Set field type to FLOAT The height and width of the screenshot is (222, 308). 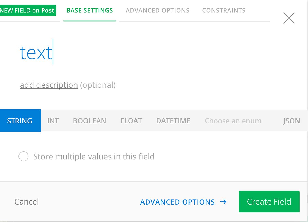click(x=131, y=121)
